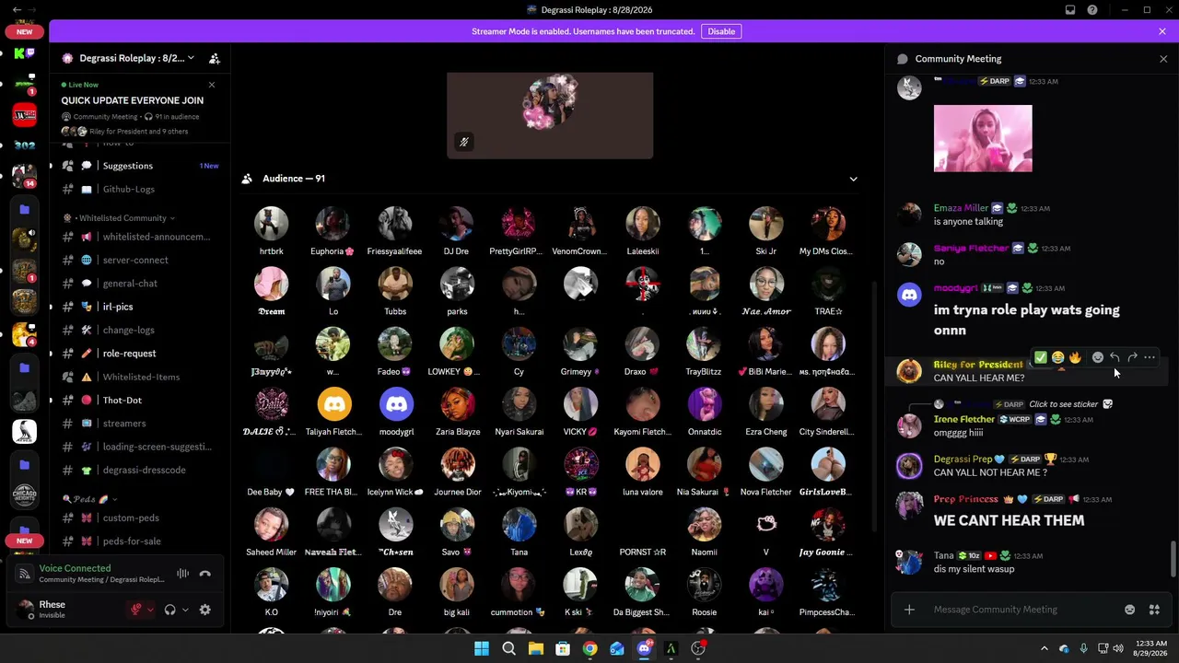Show hidden system tray icons
The image size is (1179, 663).
point(1044,649)
